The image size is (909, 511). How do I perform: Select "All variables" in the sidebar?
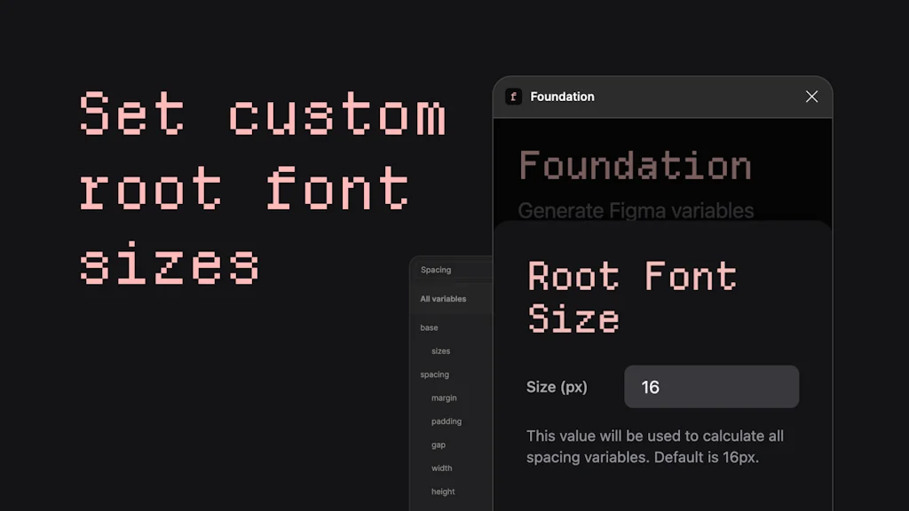443,298
